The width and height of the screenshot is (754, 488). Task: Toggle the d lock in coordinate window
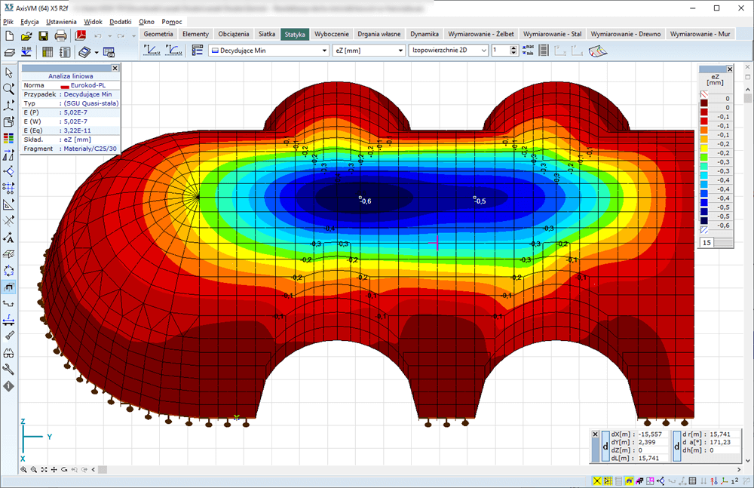(606, 446)
